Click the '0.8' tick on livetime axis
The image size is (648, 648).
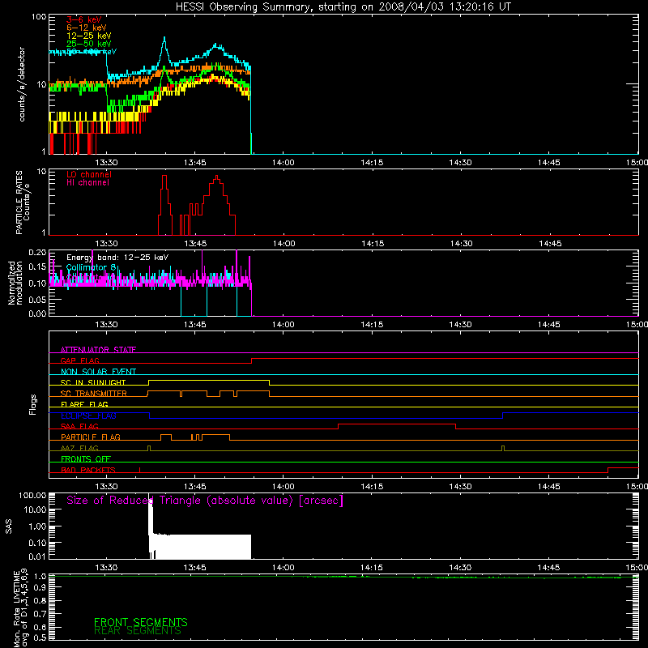point(40,600)
